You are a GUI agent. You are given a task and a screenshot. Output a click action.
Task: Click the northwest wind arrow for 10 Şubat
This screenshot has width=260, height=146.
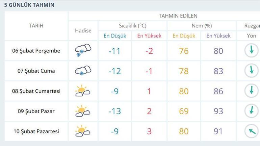251,131
